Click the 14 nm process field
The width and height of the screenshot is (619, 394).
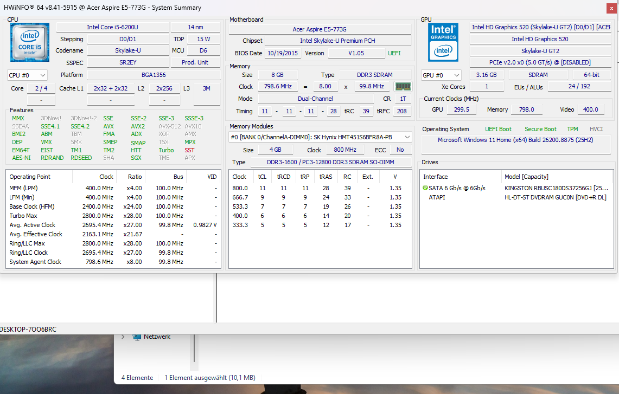pos(195,27)
